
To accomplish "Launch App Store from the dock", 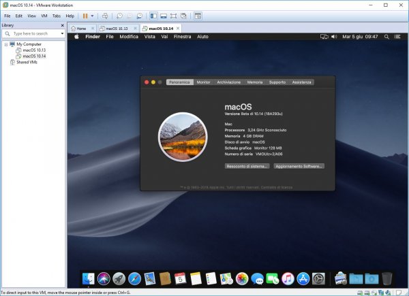I will coord(303,278).
